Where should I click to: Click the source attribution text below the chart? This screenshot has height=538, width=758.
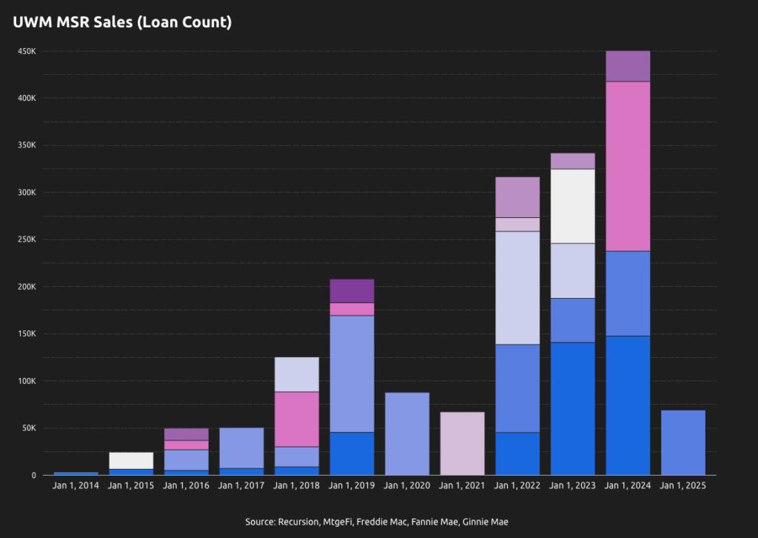[377, 522]
